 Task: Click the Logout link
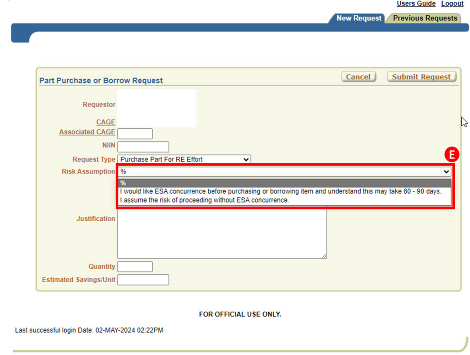(452, 3)
